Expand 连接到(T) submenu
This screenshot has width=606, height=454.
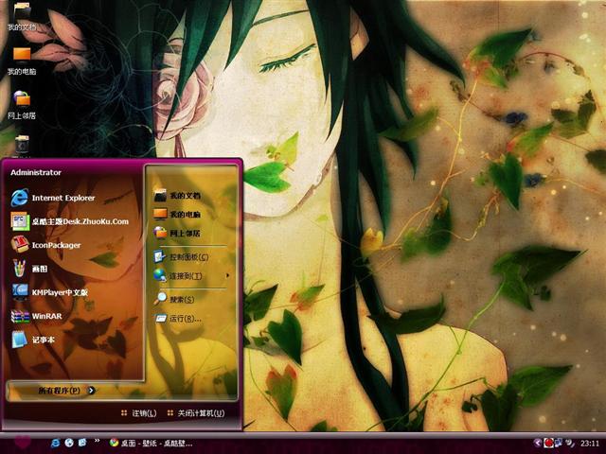tap(191, 275)
